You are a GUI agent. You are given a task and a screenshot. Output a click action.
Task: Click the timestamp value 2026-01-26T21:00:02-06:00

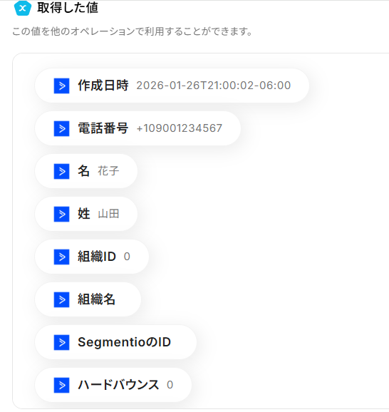(214, 86)
